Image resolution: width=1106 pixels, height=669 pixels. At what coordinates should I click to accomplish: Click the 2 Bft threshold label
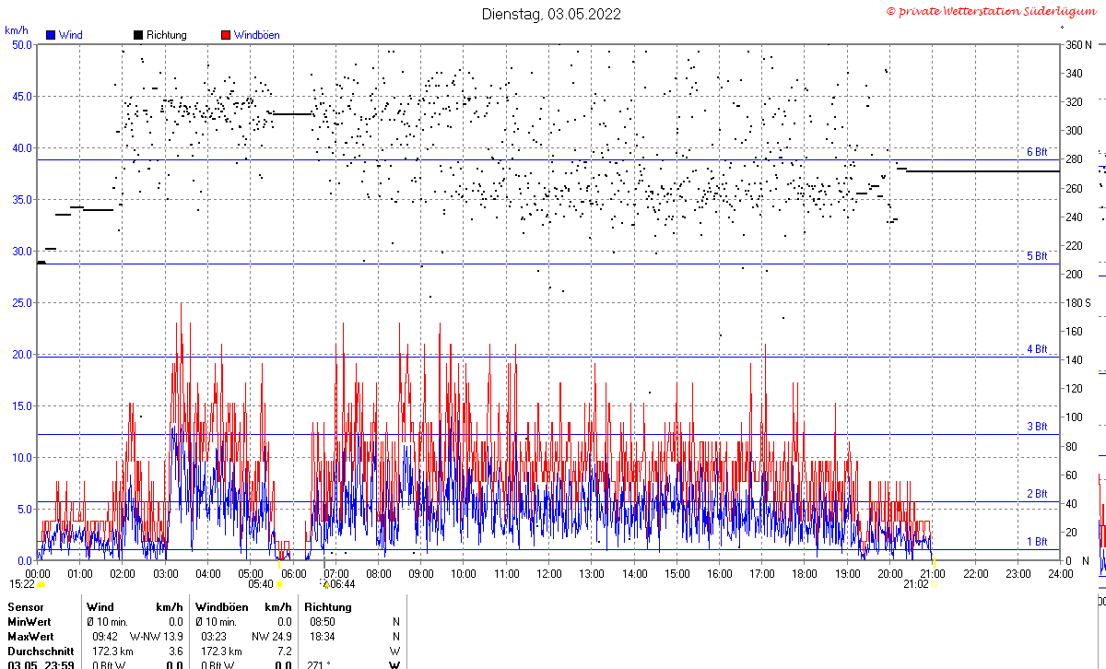click(1037, 494)
